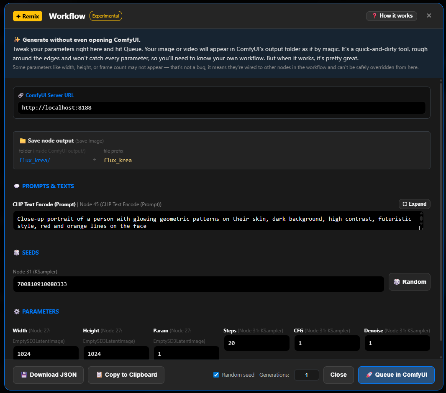The image size is (446, 393).
Task: Randomize the seed with Random button
Action: [x=410, y=282]
